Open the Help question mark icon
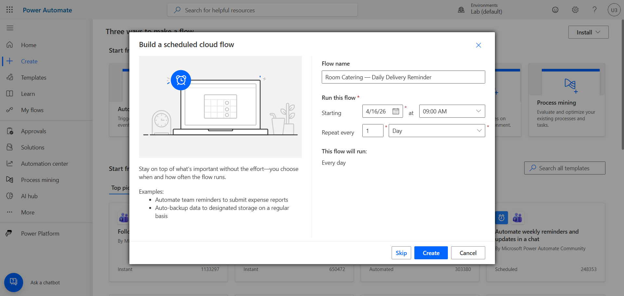This screenshot has height=296, width=624. 594,10
